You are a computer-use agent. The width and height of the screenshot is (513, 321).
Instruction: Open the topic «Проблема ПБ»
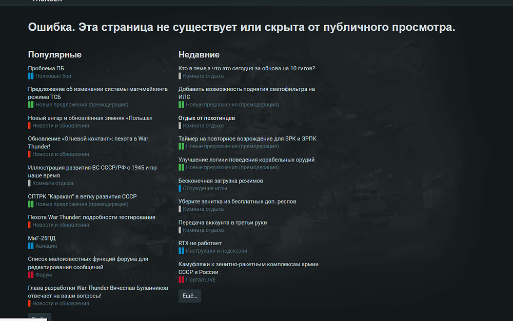(x=46, y=69)
